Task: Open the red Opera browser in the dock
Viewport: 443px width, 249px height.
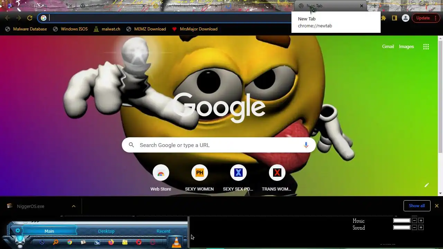Action: (139, 242)
